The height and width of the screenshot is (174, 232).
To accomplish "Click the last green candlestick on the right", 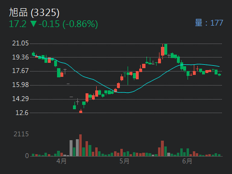I will [219, 74].
